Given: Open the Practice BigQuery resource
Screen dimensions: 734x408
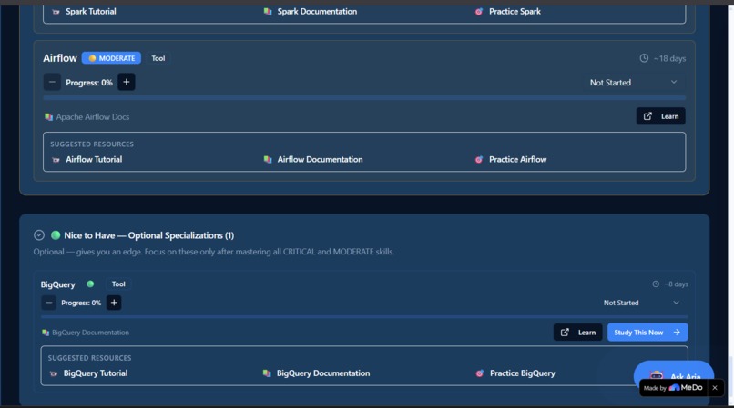Looking at the screenshot, I should [x=523, y=373].
